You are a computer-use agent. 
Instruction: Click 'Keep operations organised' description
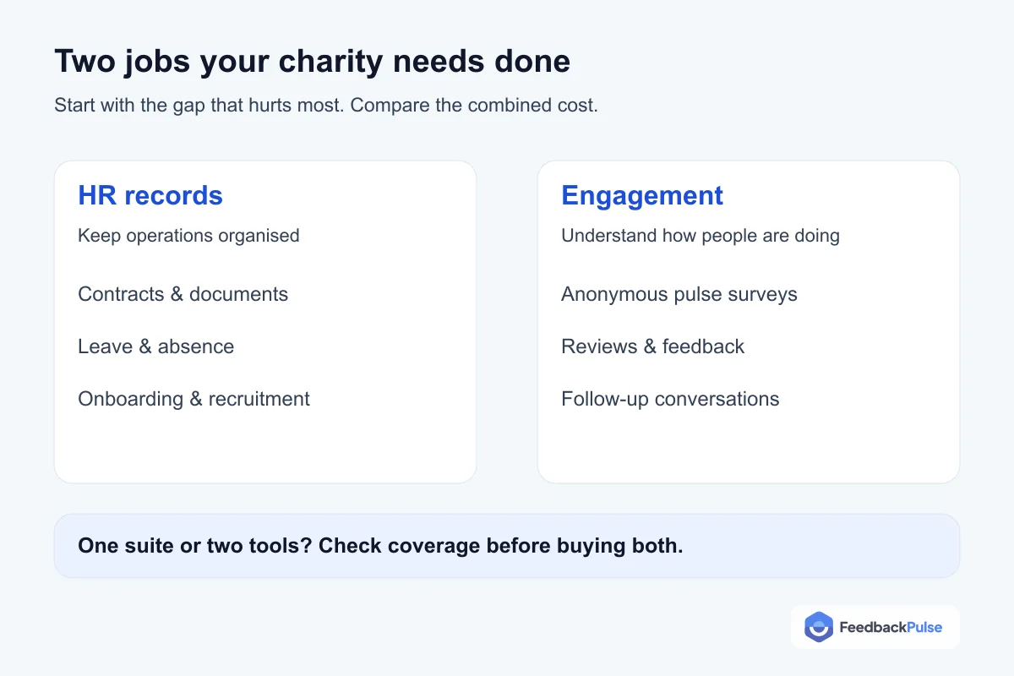188,235
